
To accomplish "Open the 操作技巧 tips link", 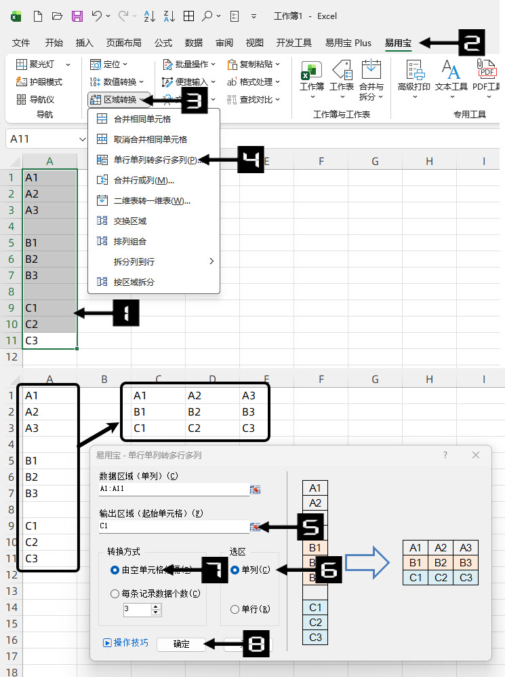I will (x=125, y=642).
